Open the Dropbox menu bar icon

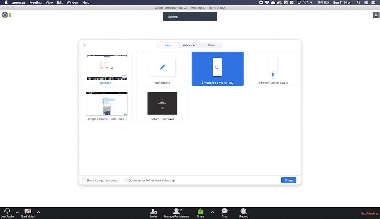(267, 3)
